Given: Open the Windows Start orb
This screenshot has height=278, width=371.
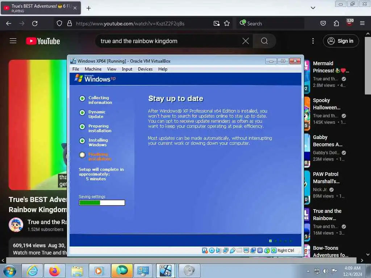Looking at the screenshot, I should tap(10, 271).
